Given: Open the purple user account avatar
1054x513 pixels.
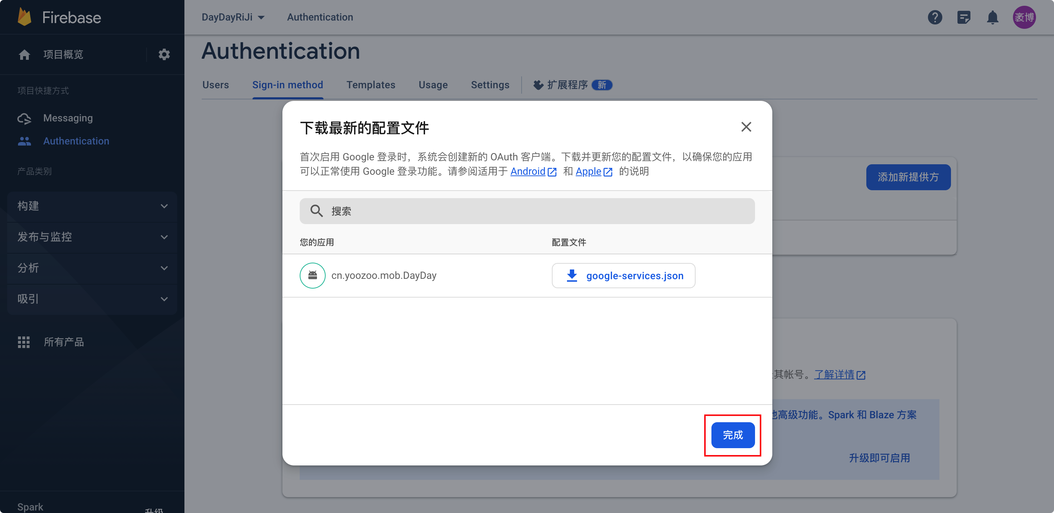Looking at the screenshot, I should coord(1024,17).
